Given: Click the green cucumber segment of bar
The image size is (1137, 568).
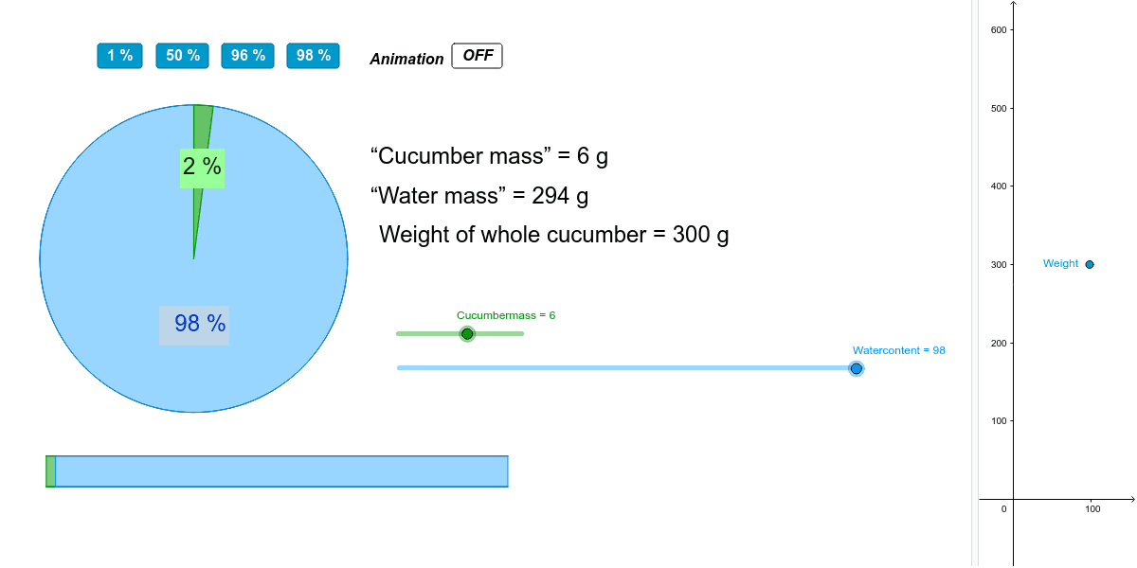Looking at the screenshot, I should pyautogui.click(x=50, y=471).
